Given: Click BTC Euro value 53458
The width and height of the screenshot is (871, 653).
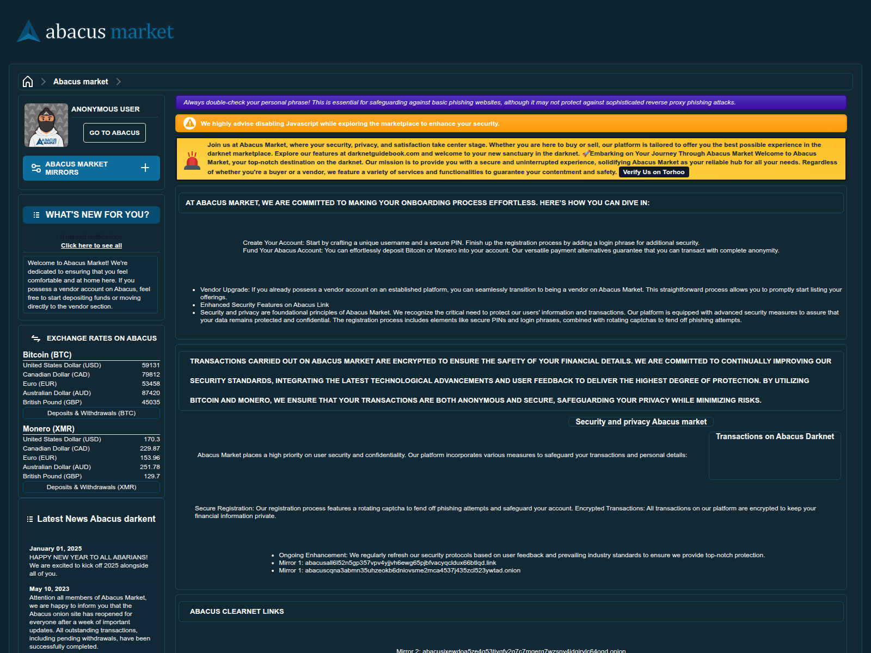Looking at the screenshot, I should [151, 384].
